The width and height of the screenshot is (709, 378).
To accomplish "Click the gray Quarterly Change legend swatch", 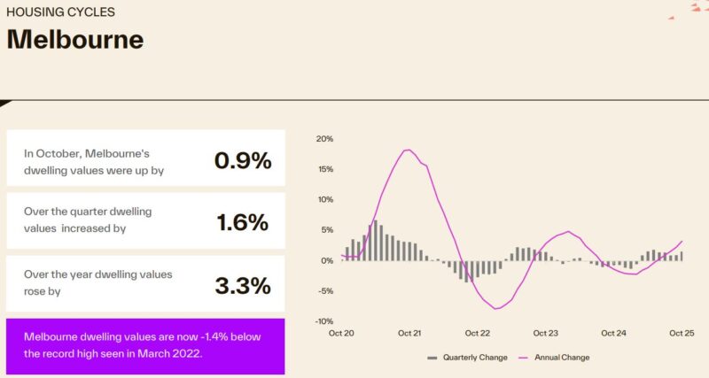I will (432, 358).
